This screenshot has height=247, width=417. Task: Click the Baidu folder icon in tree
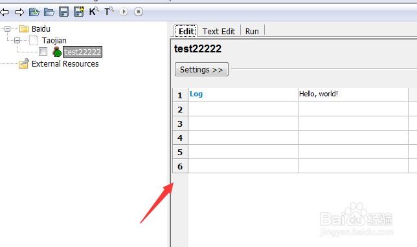coord(24,28)
